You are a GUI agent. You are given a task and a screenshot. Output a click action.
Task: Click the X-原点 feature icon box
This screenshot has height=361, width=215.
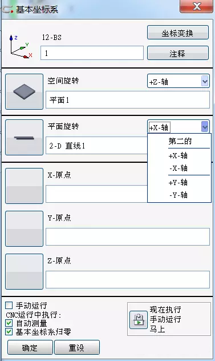tap(24, 186)
